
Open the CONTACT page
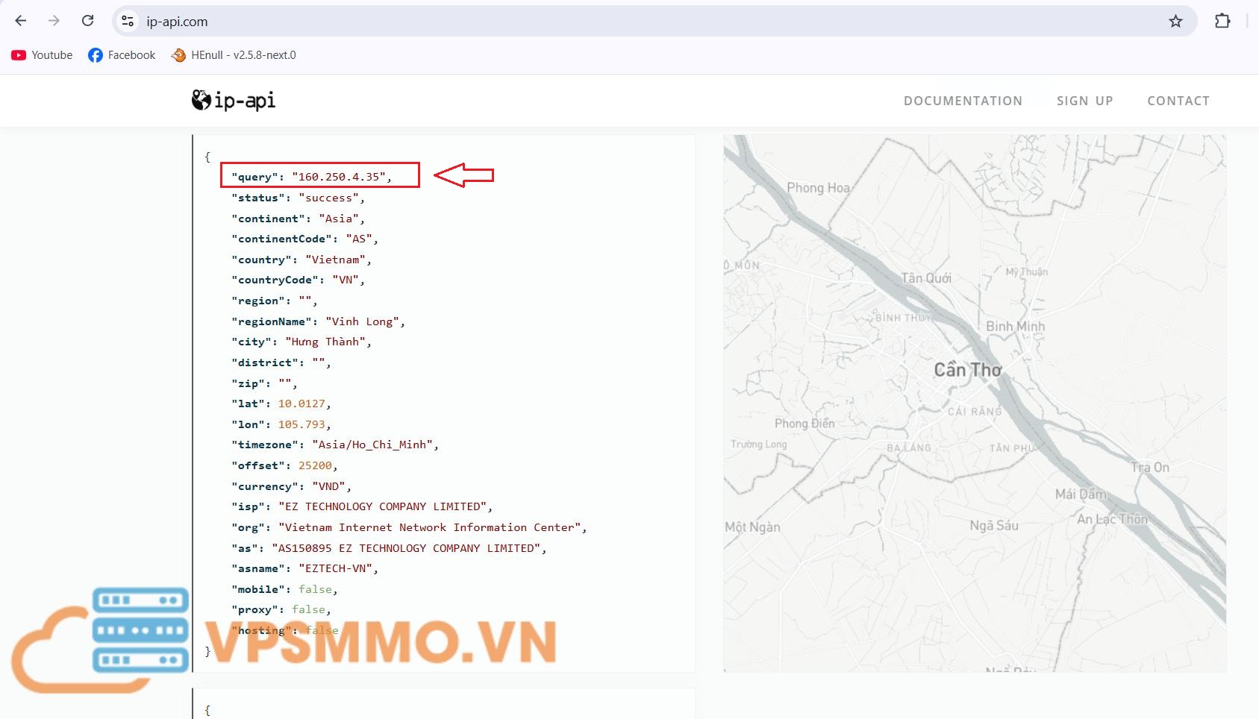pos(1178,101)
